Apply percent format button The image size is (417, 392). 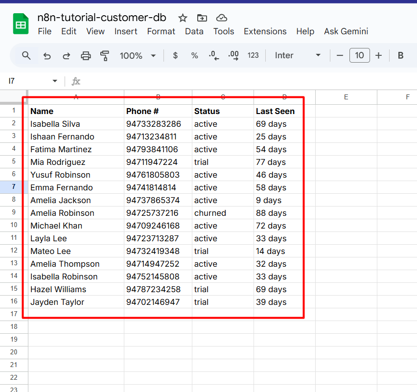click(194, 56)
